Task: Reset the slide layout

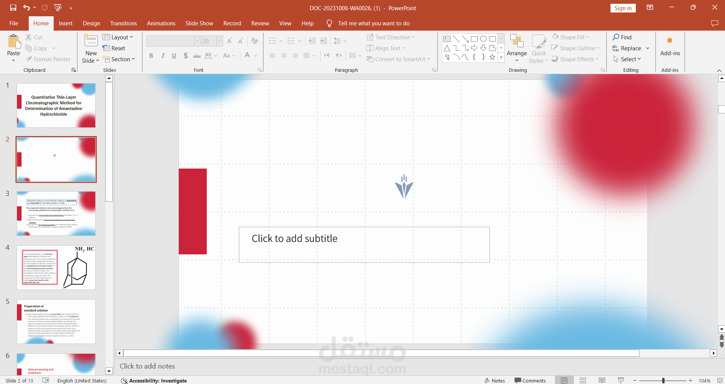Action: [114, 48]
